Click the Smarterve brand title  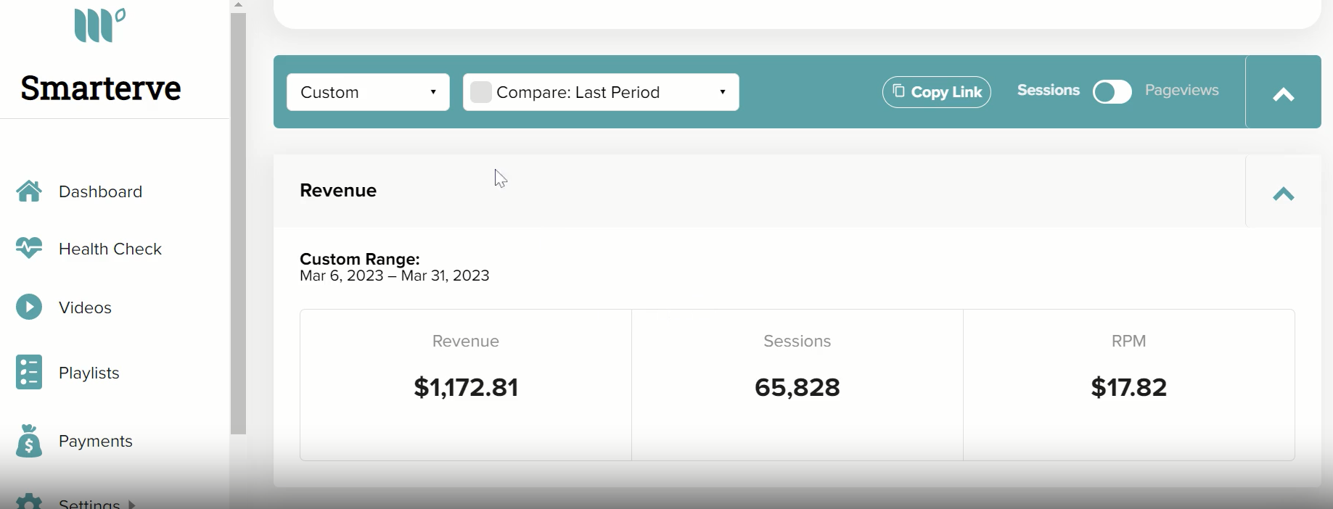(101, 88)
